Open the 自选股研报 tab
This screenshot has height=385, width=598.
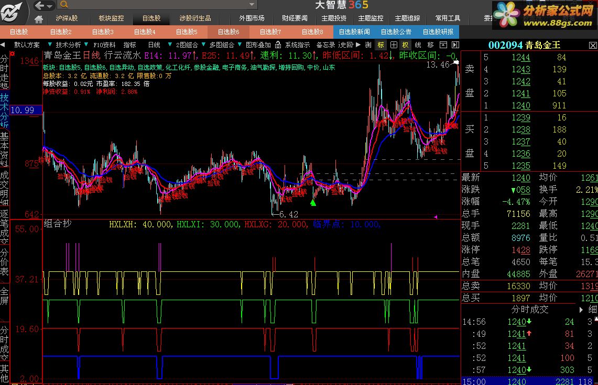point(438,32)
